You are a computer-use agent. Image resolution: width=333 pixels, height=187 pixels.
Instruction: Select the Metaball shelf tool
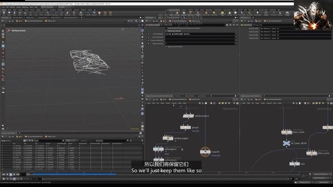tap(94, 14)
